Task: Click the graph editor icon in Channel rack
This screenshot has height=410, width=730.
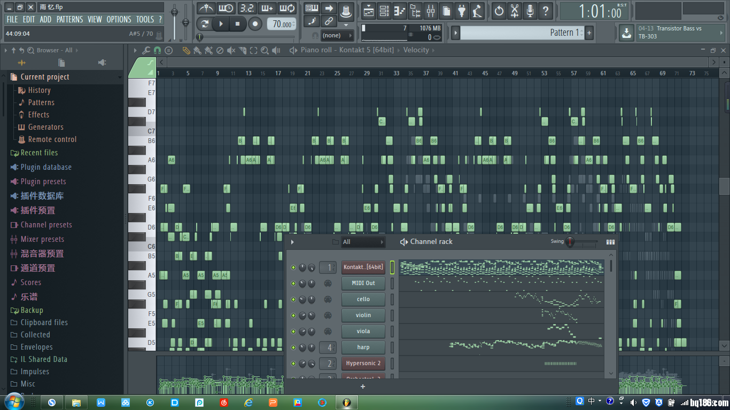Action: [610, 242]
